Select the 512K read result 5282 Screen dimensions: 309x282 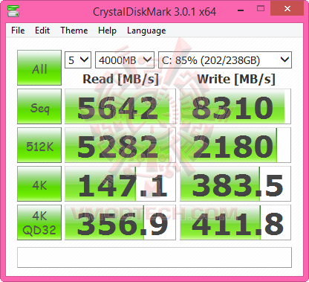[x=120, y=145]
